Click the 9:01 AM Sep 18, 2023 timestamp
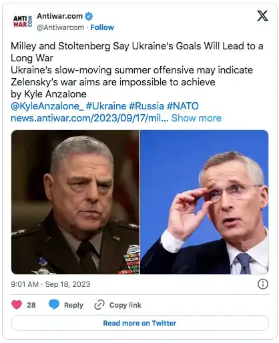Viewport: 279px width, 343px height. (51, 284)
